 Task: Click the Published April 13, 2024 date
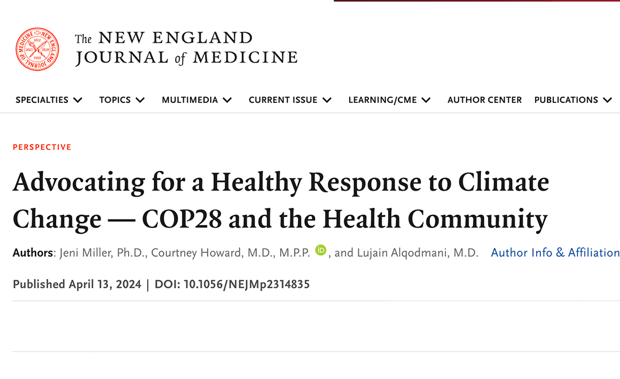(x=77, y=284)
